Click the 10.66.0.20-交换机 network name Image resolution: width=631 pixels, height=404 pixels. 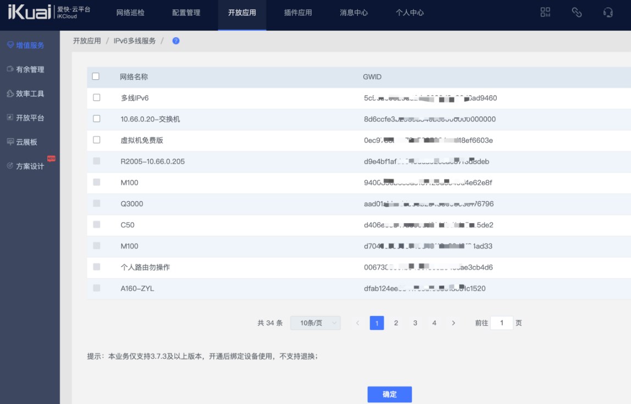150,119
